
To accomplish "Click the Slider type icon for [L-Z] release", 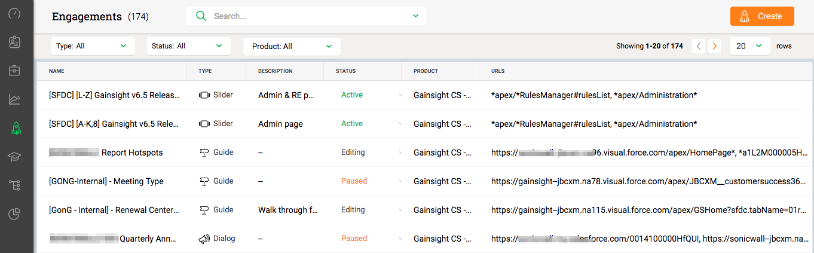I will (x=204, y=95).
